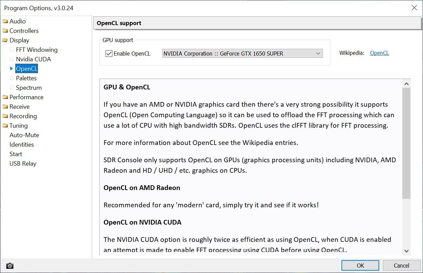
Task: Select the Controllers folder icon
Action: click(x=5, y=31)
